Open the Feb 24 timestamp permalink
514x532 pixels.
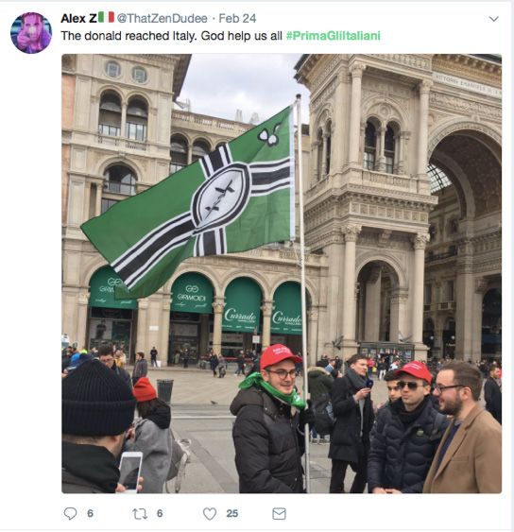point(237,18)
